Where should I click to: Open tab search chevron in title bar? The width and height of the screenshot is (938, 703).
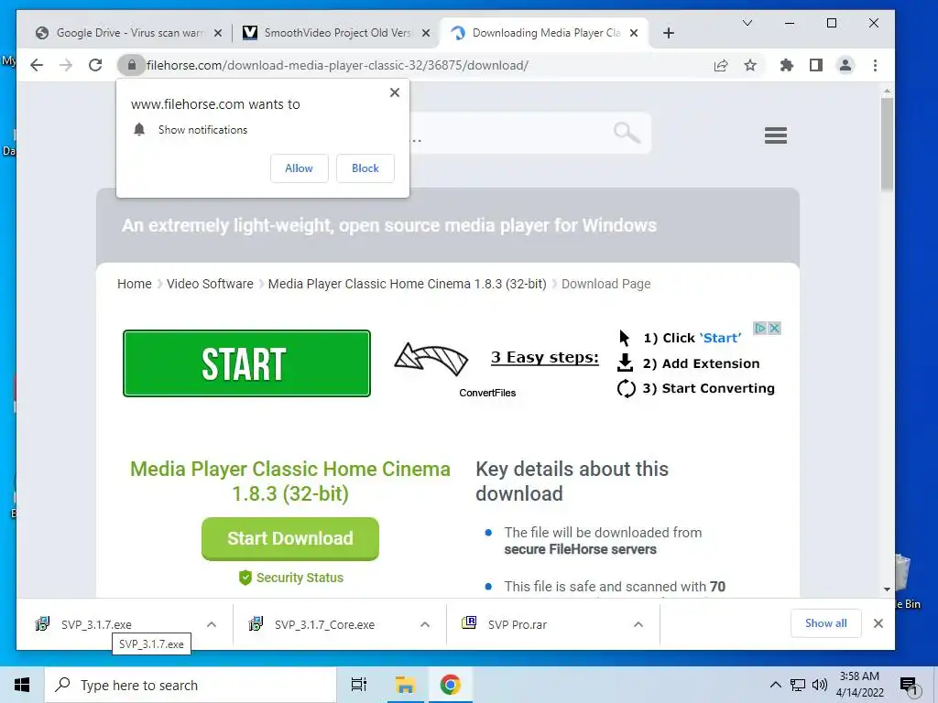coord(747,23)
